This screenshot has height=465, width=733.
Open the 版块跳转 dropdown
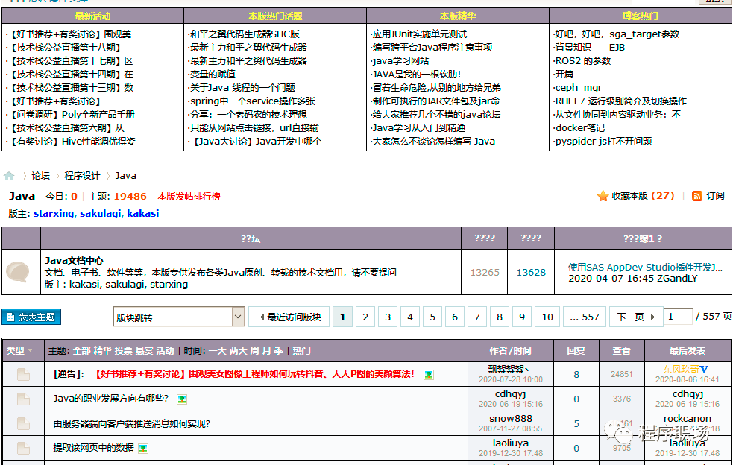pyautogui.click(x=179, y=317)
